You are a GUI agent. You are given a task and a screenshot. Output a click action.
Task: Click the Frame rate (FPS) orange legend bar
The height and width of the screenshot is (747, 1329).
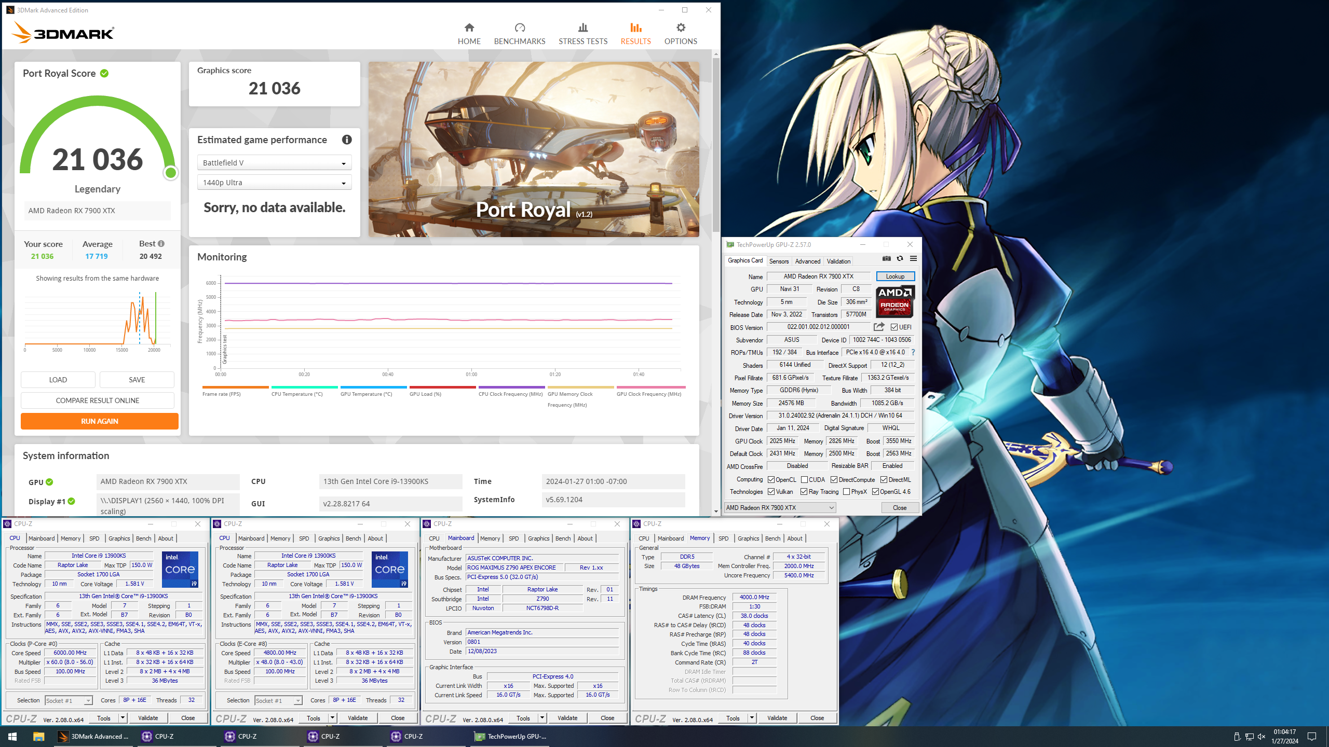click(236, 388)
